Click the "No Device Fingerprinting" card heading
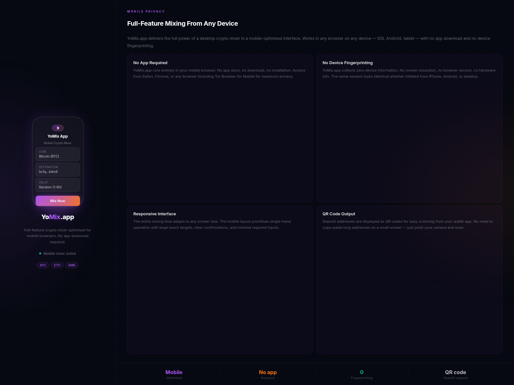The width and height of the screenshot is (514, 385). click(x=348, y=63)
